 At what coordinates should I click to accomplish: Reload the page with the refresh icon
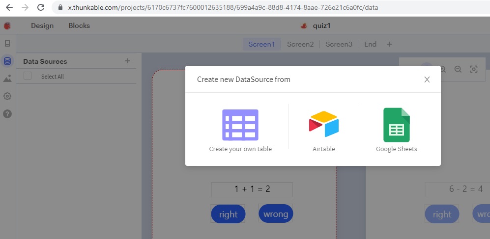click(x=41, y=7)
